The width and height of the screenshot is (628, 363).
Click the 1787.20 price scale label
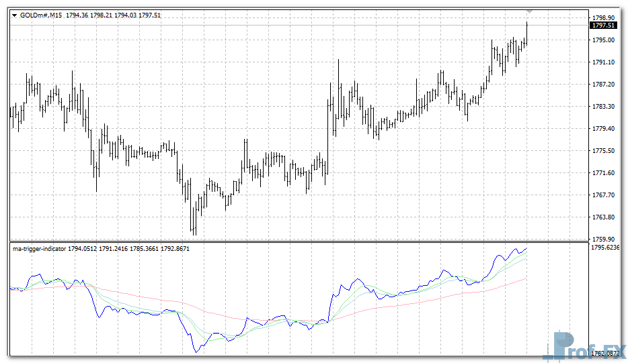(603, 85)
